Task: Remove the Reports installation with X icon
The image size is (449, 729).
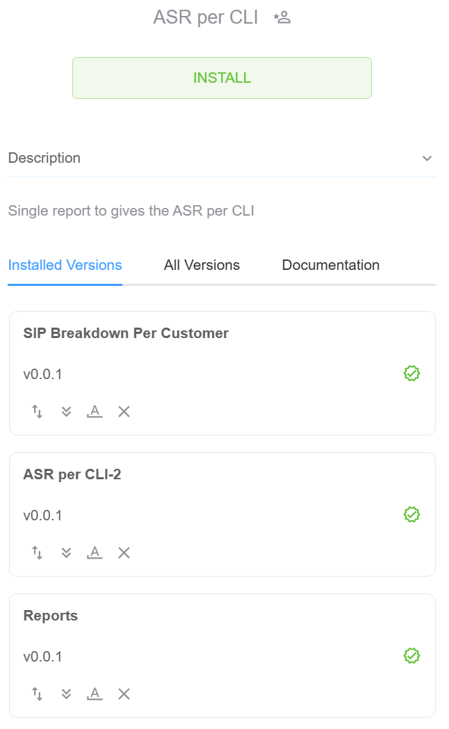Action: (124, 694)
